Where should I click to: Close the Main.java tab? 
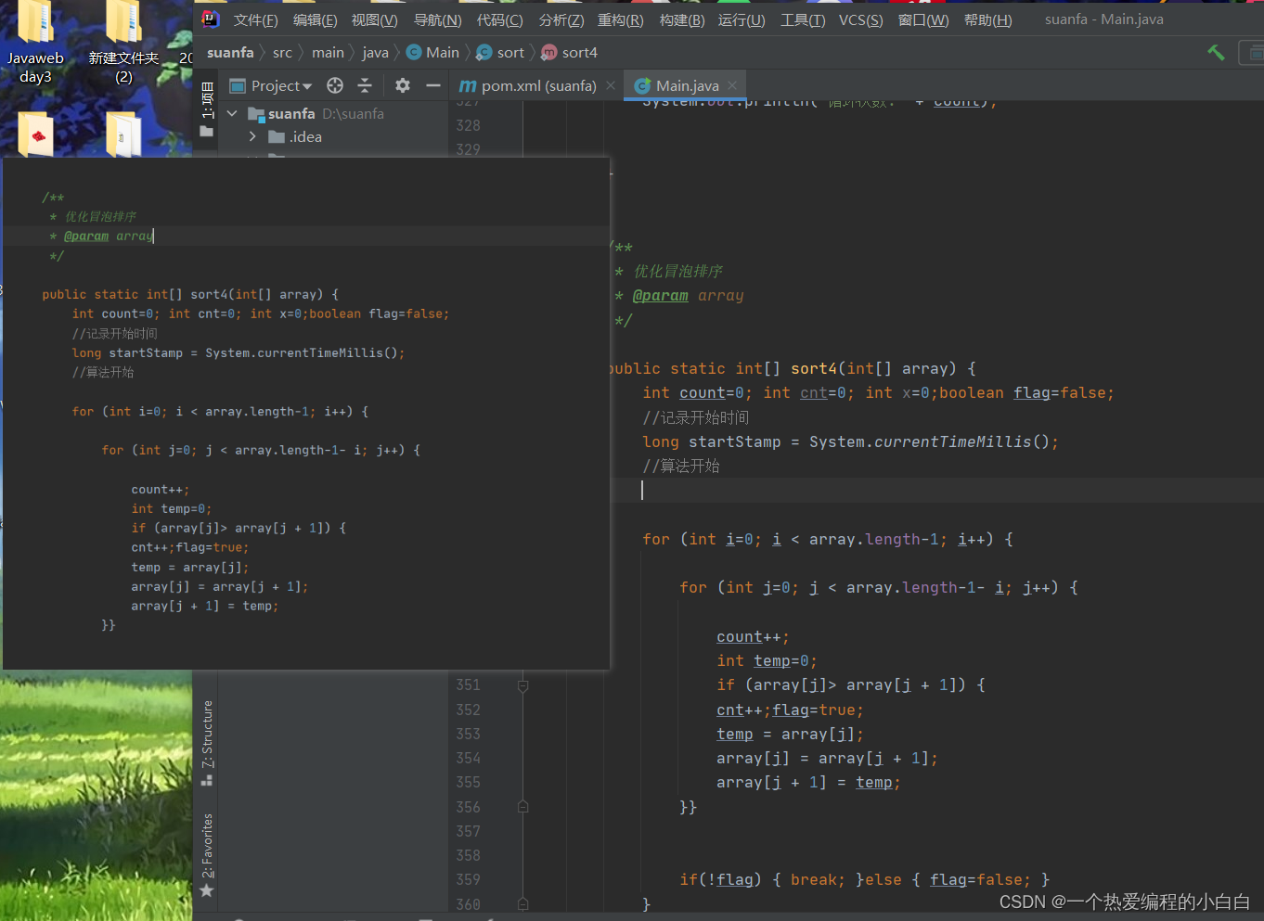tap(732, 85)
